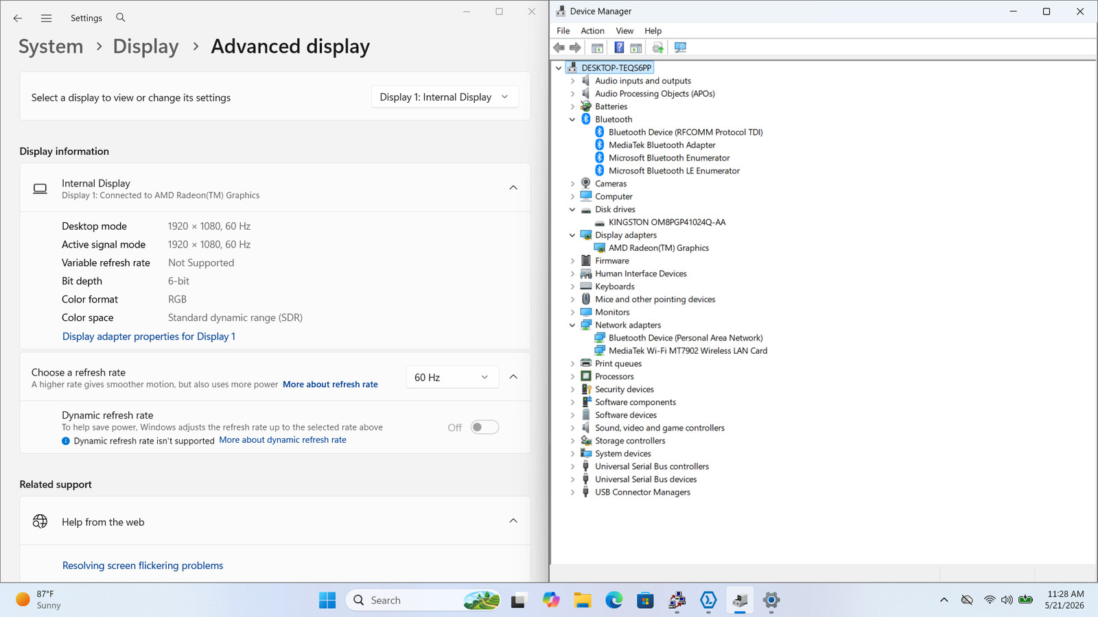Select DESKTOP-TEQS6PP root node

click(x=616, y=68)
